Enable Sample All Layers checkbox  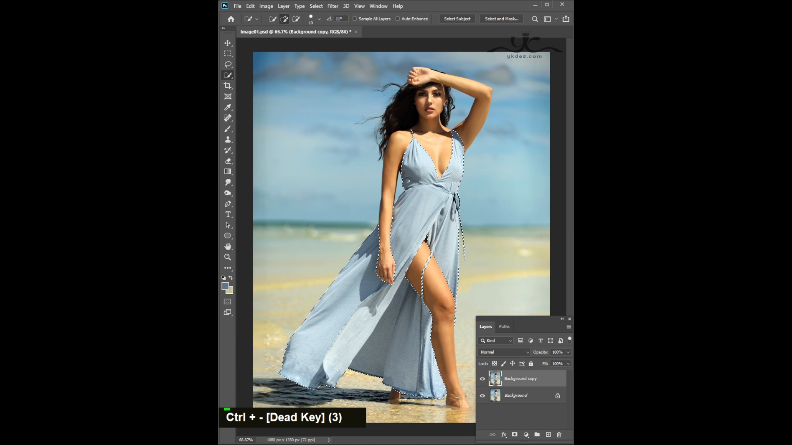coord(355,19)
